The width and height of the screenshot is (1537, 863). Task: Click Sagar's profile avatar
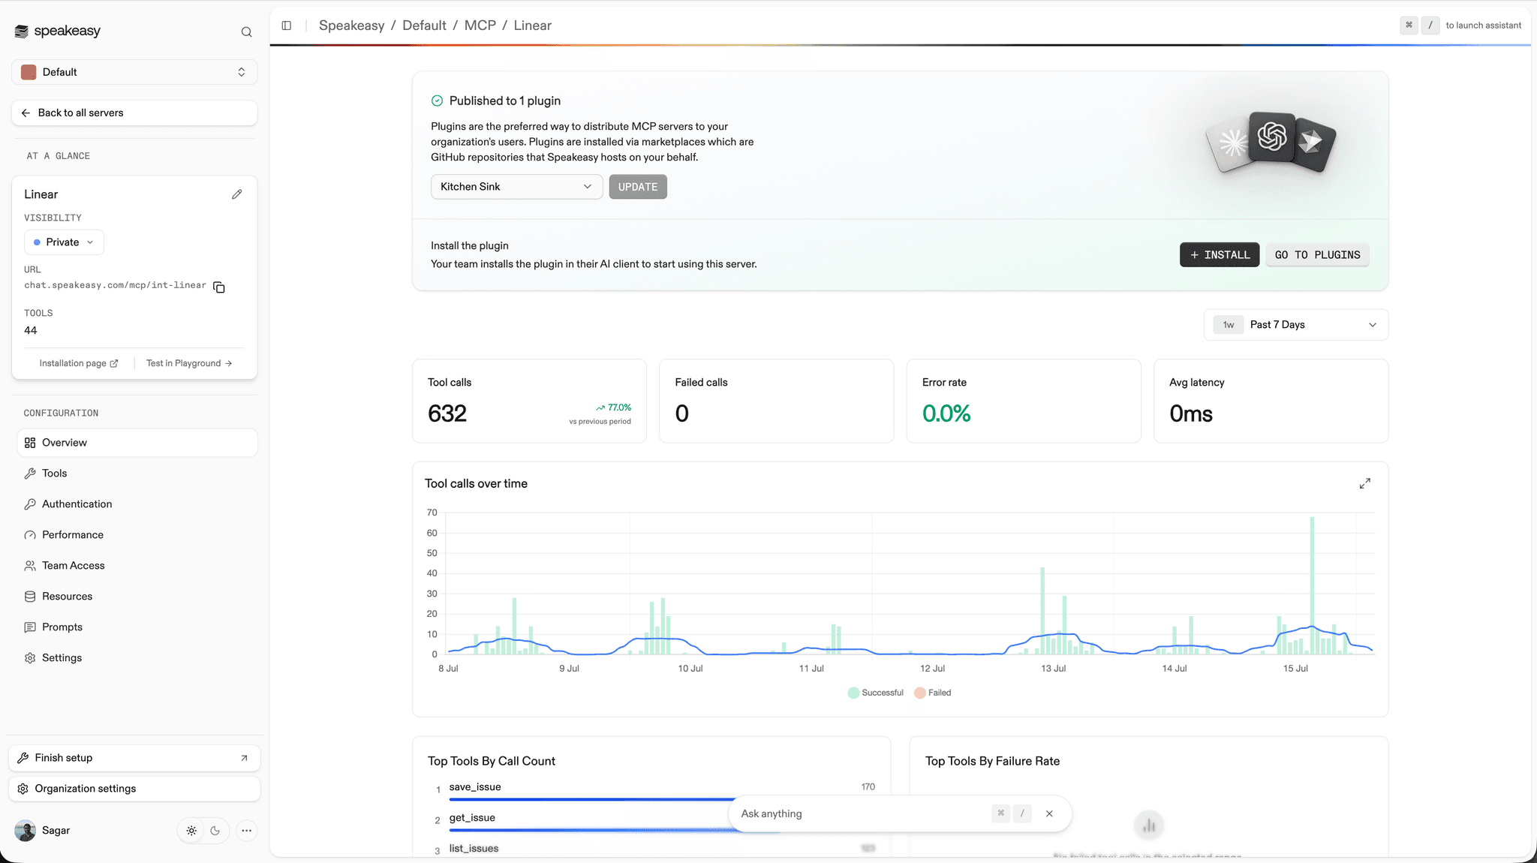(x=26, y=831)
